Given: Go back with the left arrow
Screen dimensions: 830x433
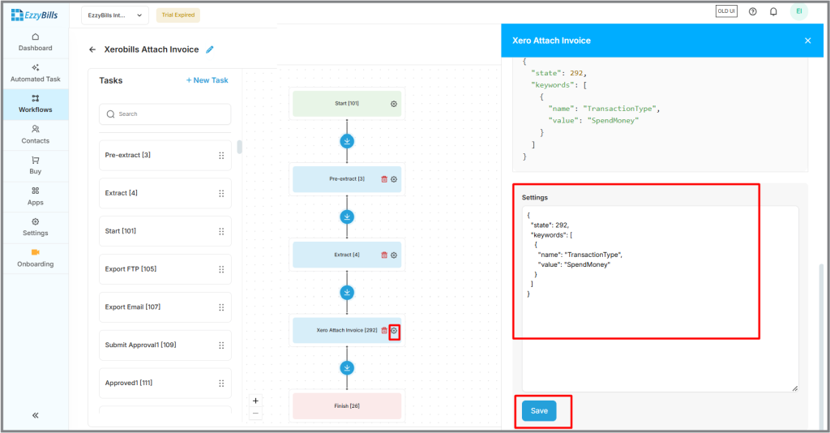Looking at the screenshot, I should (x=92, y=49).
